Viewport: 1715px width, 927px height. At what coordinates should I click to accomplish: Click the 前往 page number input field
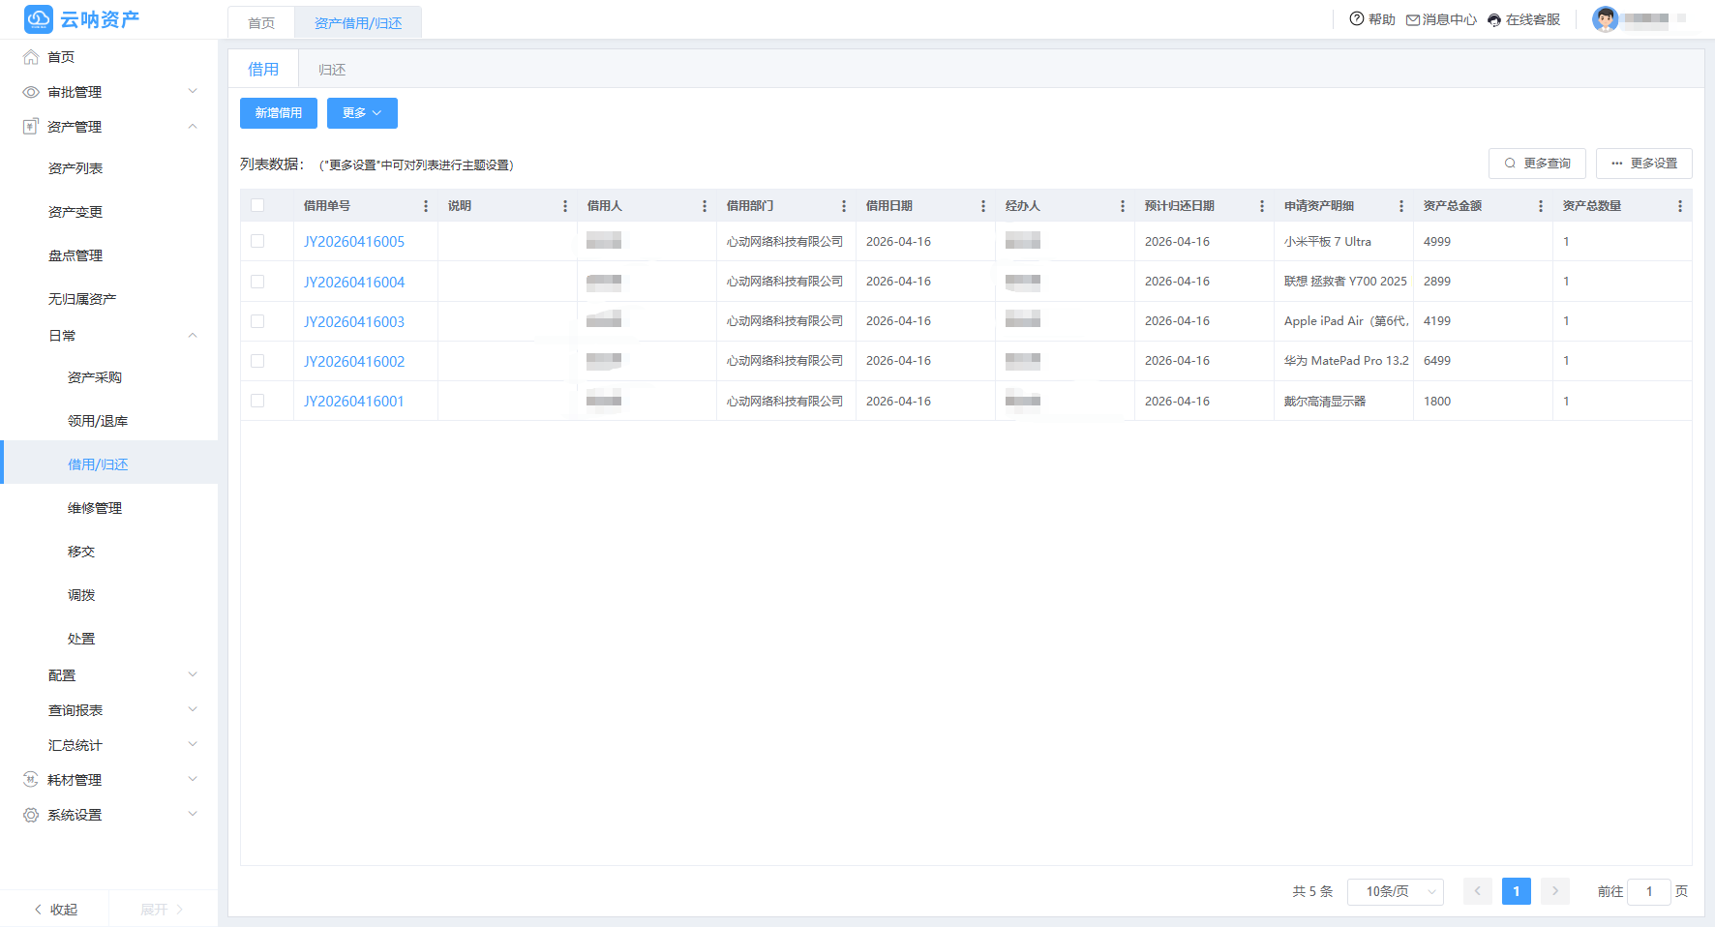click(1649, 891)
